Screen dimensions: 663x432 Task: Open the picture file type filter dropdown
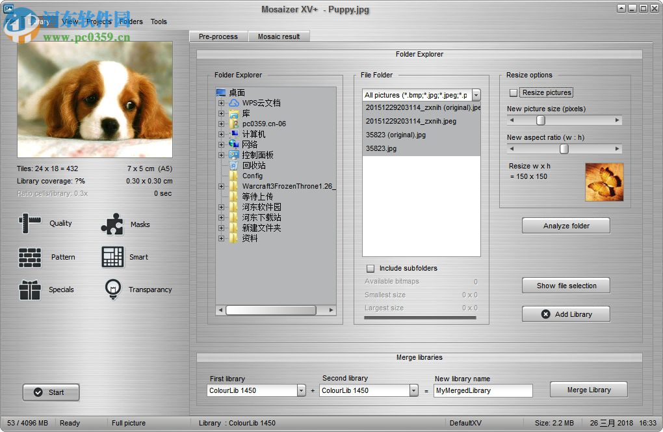[476, 94]
